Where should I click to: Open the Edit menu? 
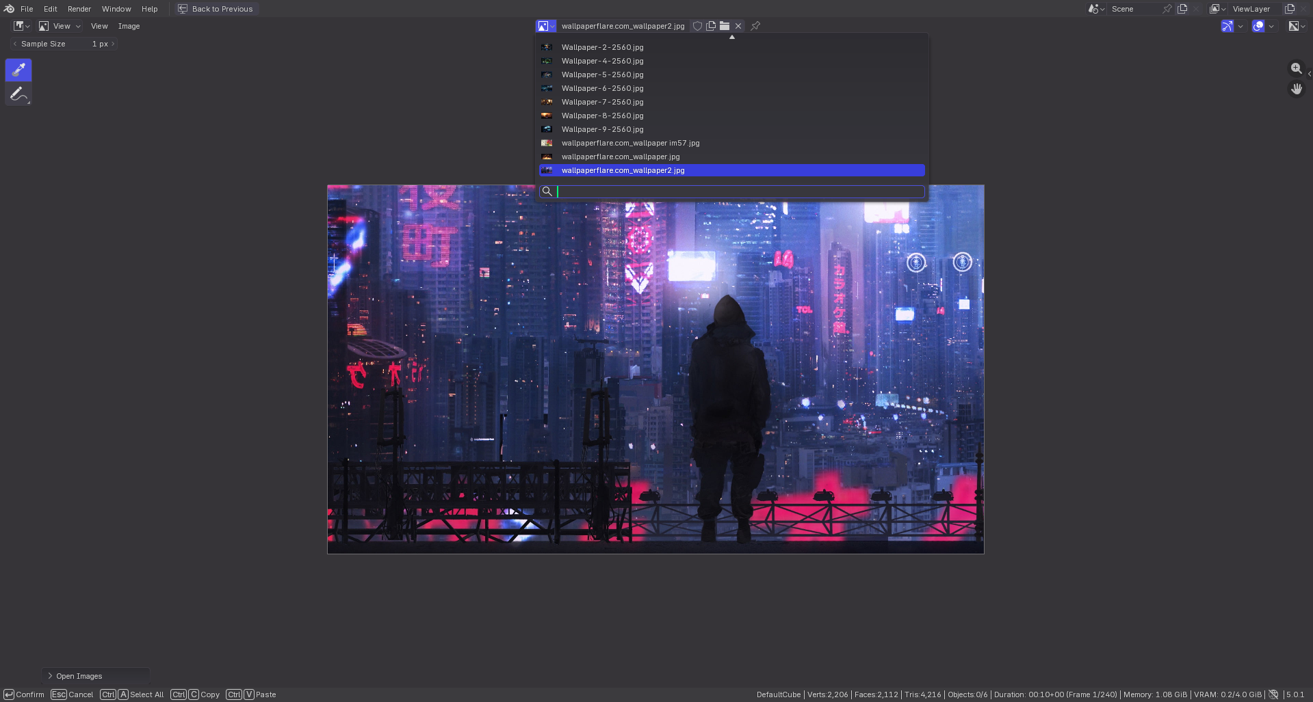click(51, 9)
